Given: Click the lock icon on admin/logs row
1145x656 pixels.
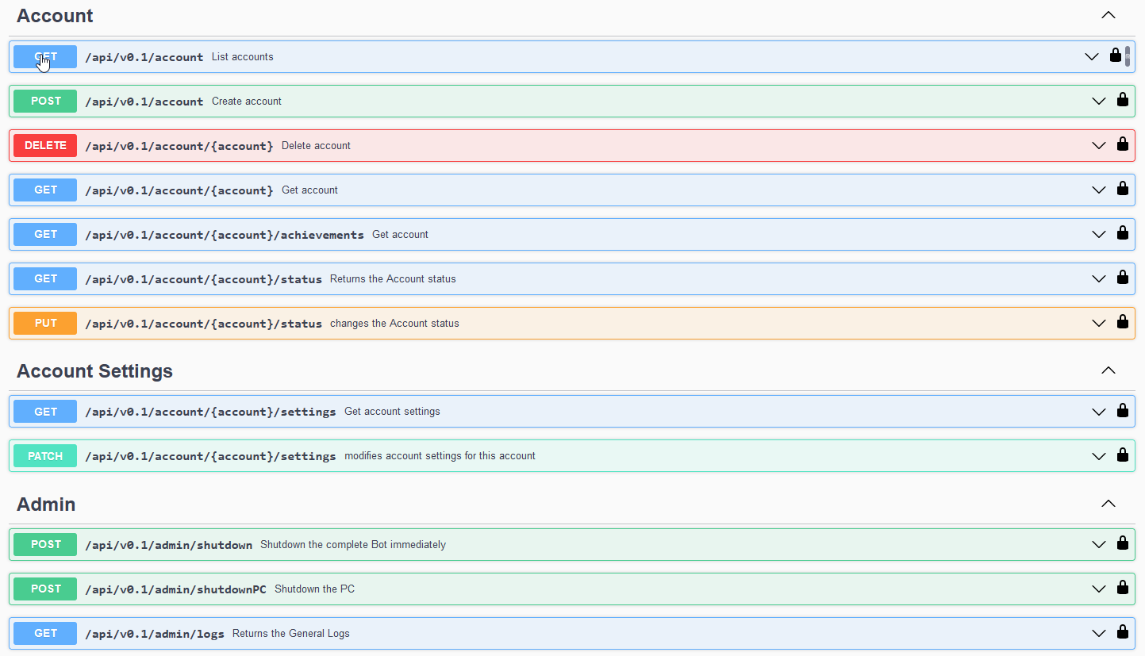Looking at the screenshot, I should (1123, 633).
